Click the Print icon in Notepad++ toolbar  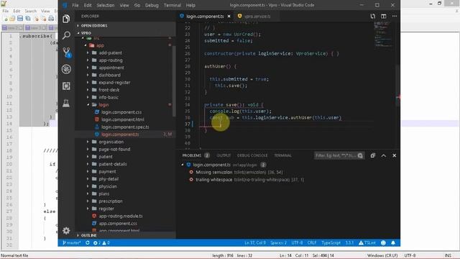coord(51,19)
